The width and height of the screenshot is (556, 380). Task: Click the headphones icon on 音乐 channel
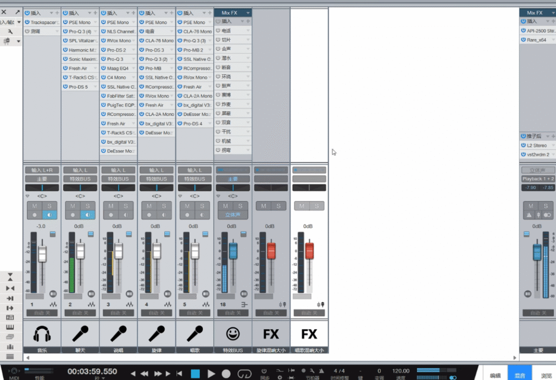(x=42, y=333)
